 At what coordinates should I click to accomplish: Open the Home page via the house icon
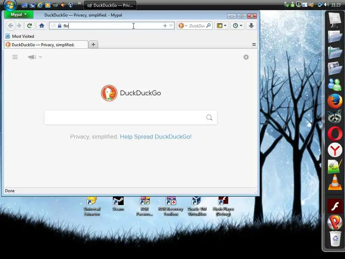coord(42,26)
